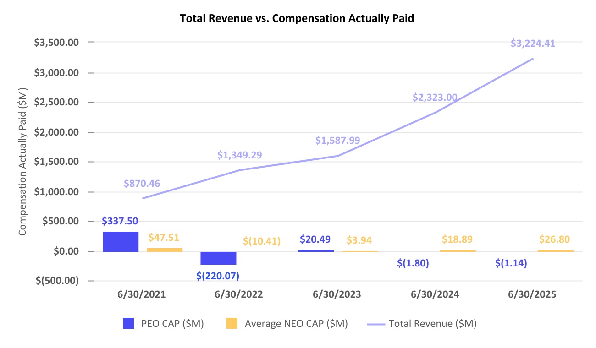Select the chart title text
The image size is (596, 348).
click(297, 18)
